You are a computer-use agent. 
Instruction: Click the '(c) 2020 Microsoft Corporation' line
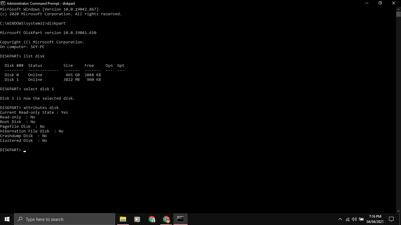61,14
